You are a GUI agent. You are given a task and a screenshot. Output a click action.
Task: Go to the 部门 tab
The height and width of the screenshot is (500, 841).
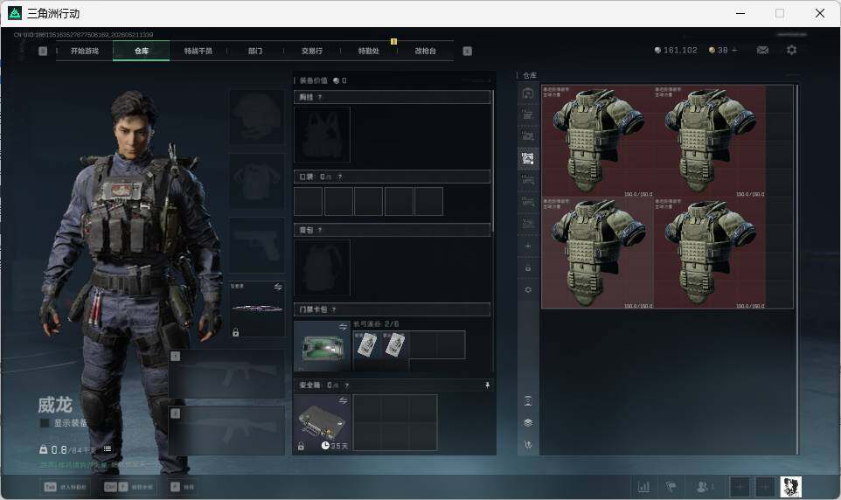(x=255, y=51)
